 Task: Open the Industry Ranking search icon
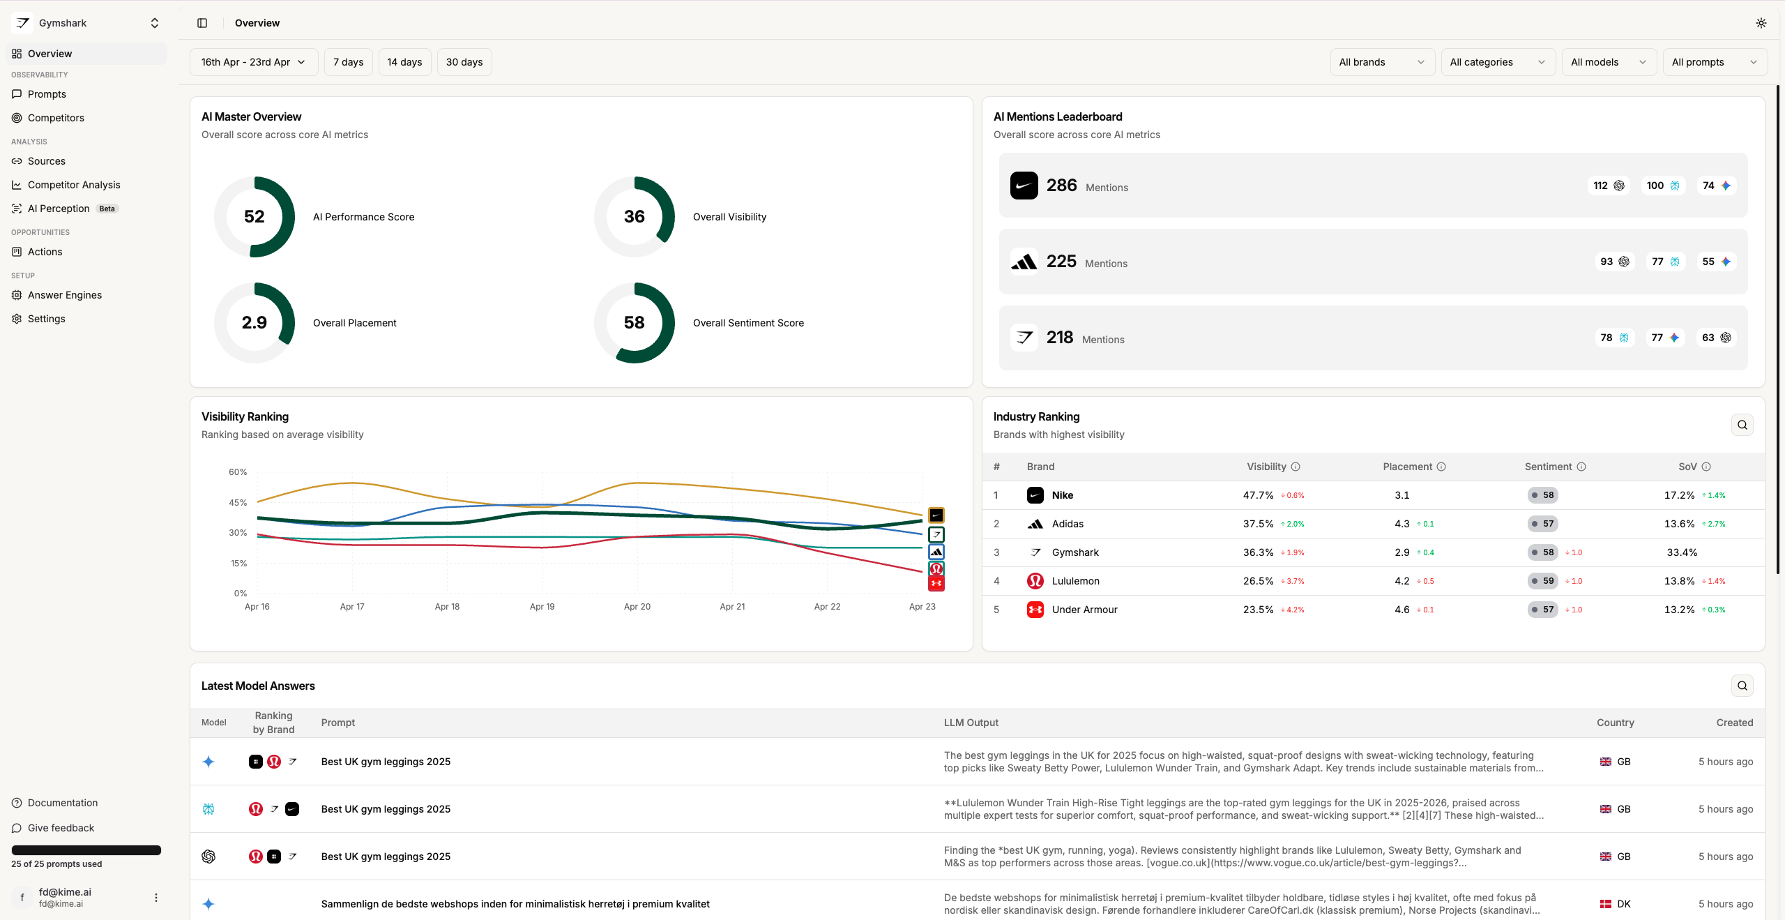tap(1742, 425)
